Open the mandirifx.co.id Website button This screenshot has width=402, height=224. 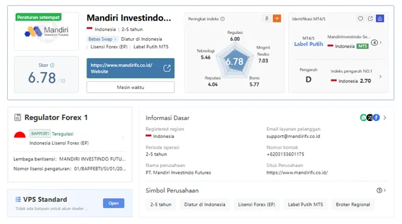(131, 68)
